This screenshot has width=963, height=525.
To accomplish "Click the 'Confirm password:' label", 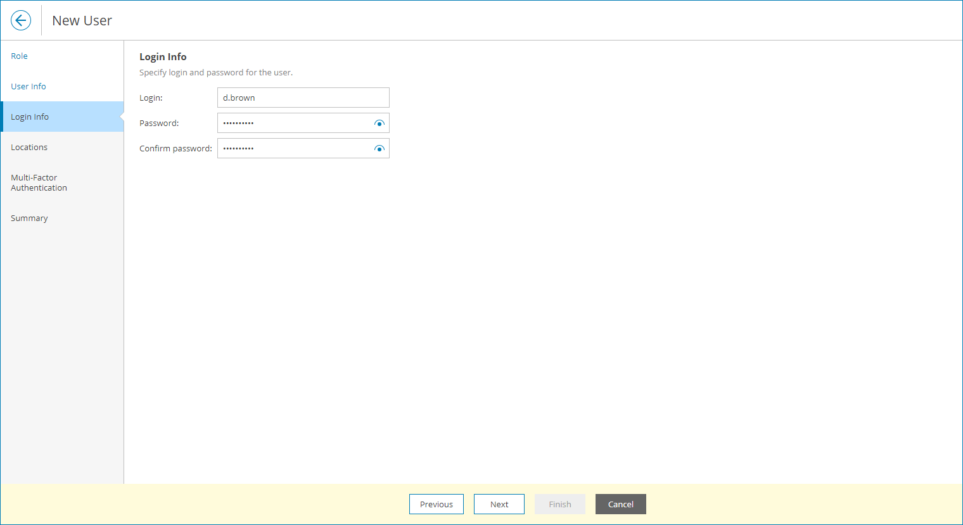I will [175, 149].
